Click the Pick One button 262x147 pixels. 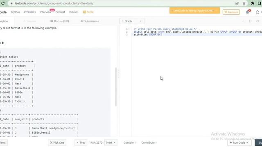[x=57, y=143]
